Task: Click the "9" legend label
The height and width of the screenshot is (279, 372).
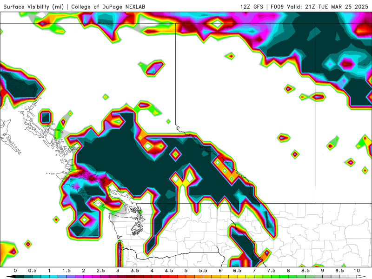Action: [x=323, y=271]
